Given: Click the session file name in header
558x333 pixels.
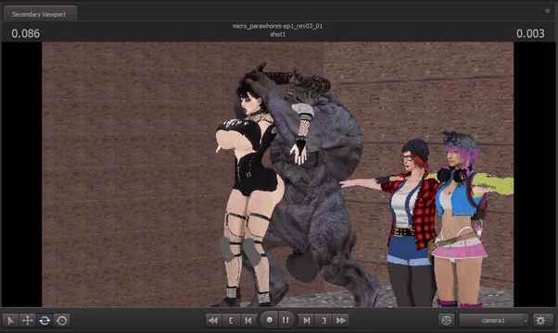Looking at the screenshot, I should [277, 26].
